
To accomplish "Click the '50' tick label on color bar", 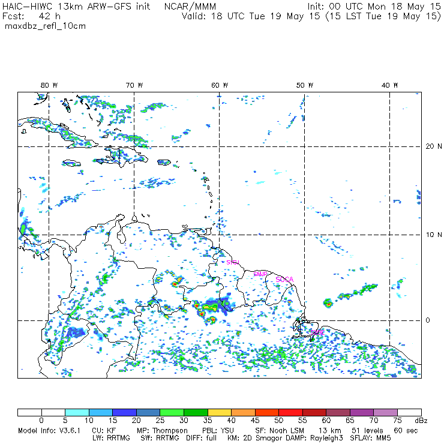I will coord(279,421).
